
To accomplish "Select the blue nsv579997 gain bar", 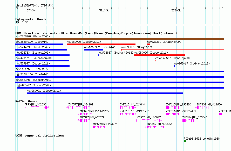I will (x=42, y=66).
